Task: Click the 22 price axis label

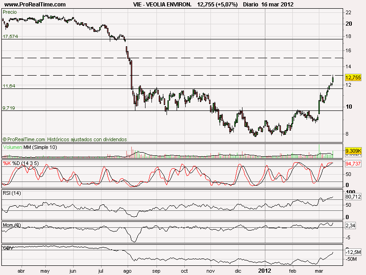Action: click(x=349, y=12)
